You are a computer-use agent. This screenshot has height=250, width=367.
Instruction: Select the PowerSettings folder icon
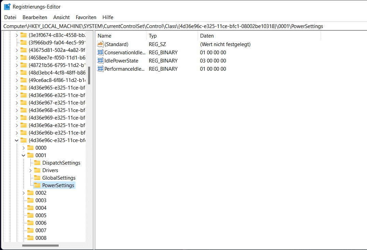click(38, 185)
